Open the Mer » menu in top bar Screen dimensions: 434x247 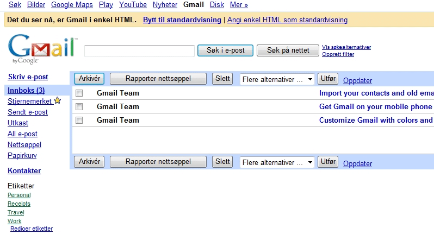click(x=239, y=5)
